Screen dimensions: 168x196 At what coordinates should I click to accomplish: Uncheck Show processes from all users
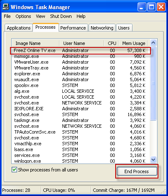click(x=14, y=170)
